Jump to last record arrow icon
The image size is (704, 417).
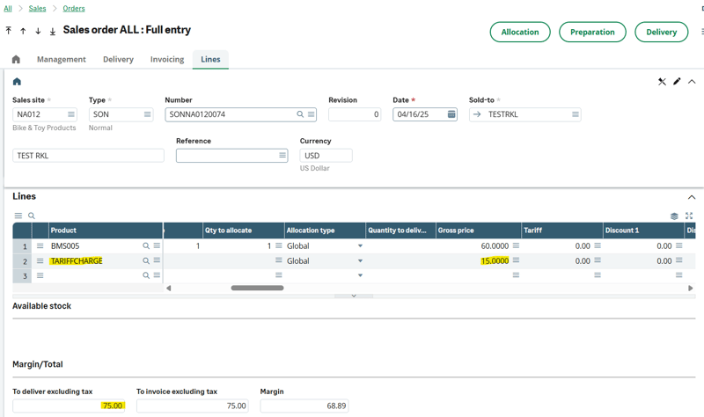(x=53, y=31)
